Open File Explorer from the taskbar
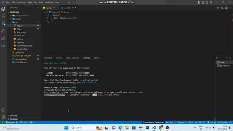Screen dimensions: 233x131 coord(127,128)
